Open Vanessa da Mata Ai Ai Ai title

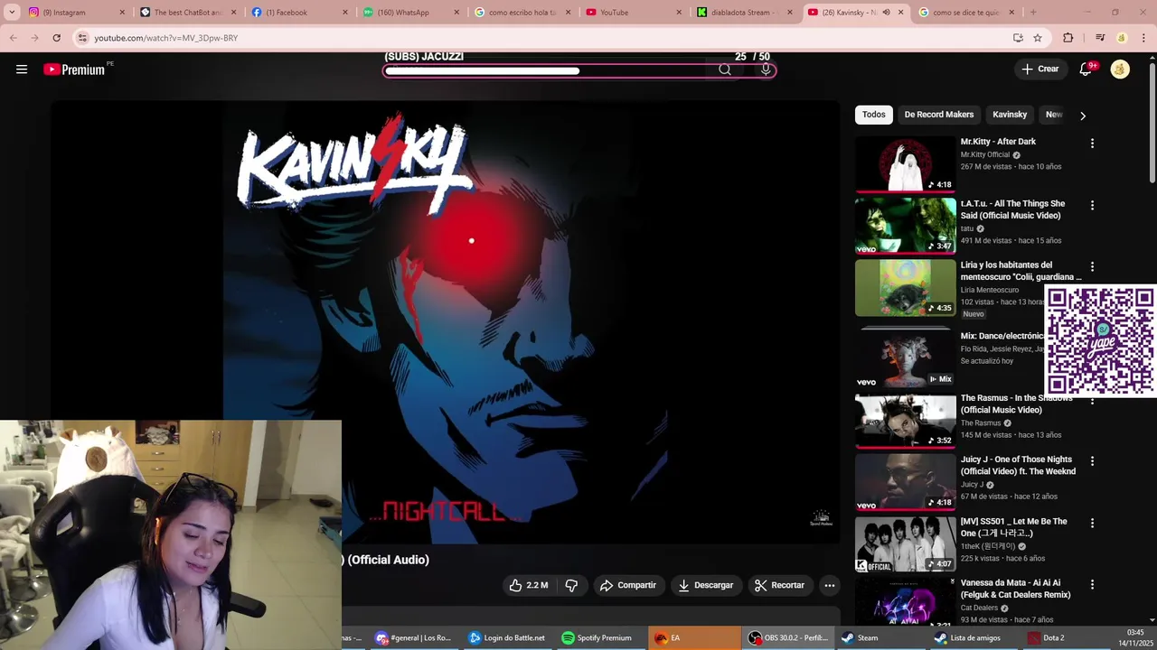point(1015,589)
